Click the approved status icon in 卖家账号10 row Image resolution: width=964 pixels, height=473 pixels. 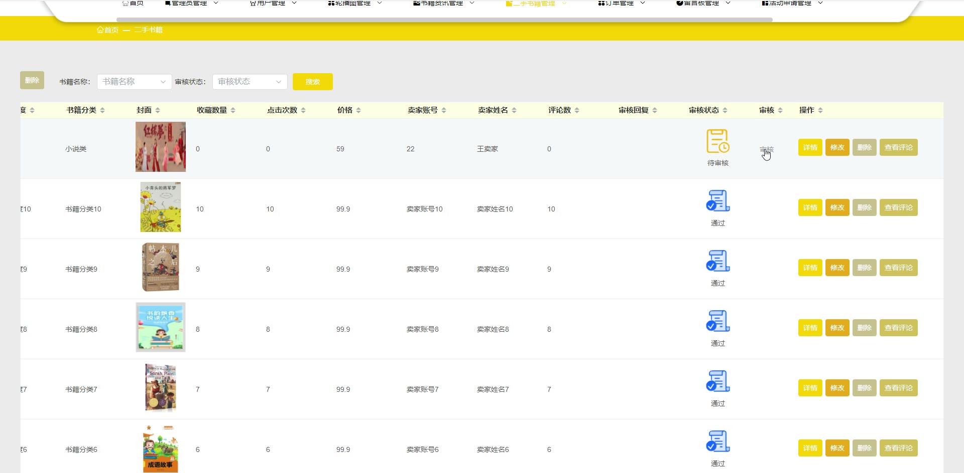tap(717, 201)
